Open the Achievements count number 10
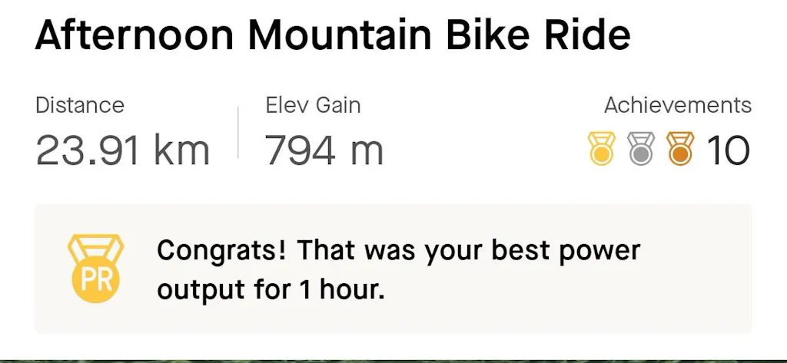Viewport: 787px width, 363px height. (x=727, y=150)
